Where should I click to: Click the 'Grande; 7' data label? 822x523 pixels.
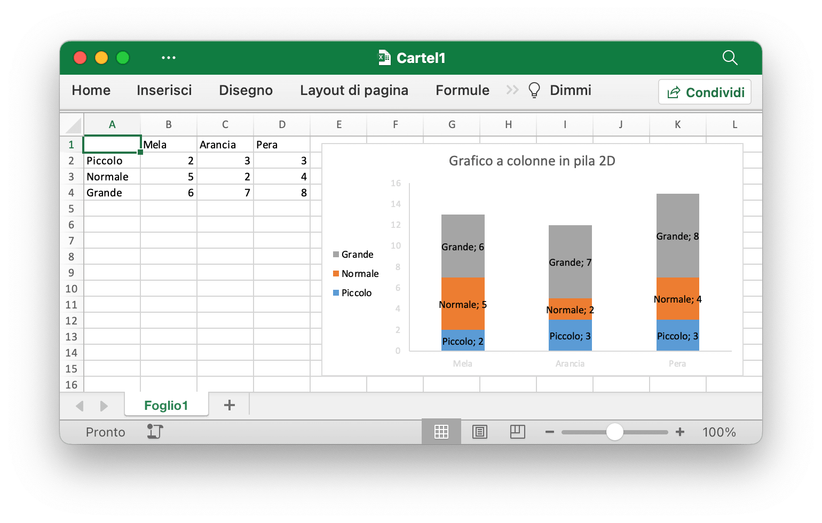coord(570,263)
